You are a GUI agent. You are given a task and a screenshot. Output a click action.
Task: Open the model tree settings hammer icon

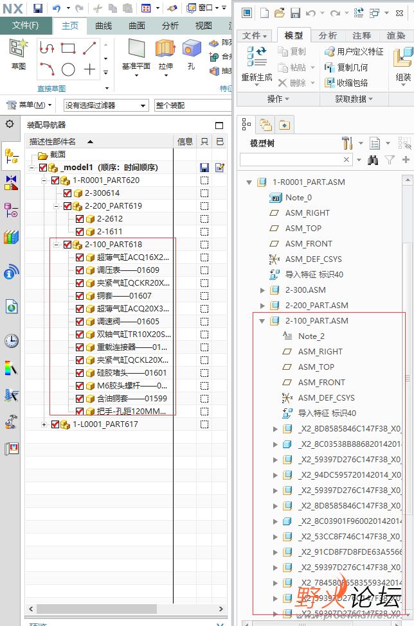pyautogui.click(x=347, y=143)
